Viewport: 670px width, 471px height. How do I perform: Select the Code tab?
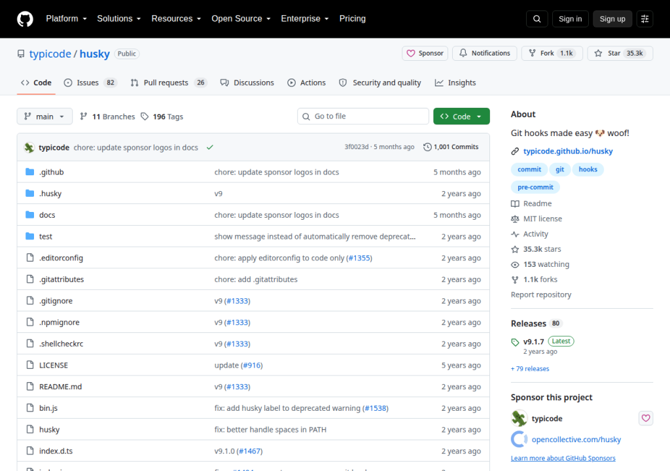[37, 83]
